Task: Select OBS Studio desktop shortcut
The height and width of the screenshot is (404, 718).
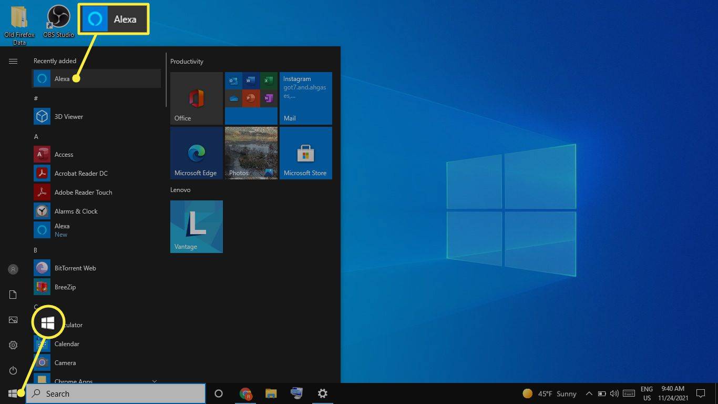Action: coord(58,22)
